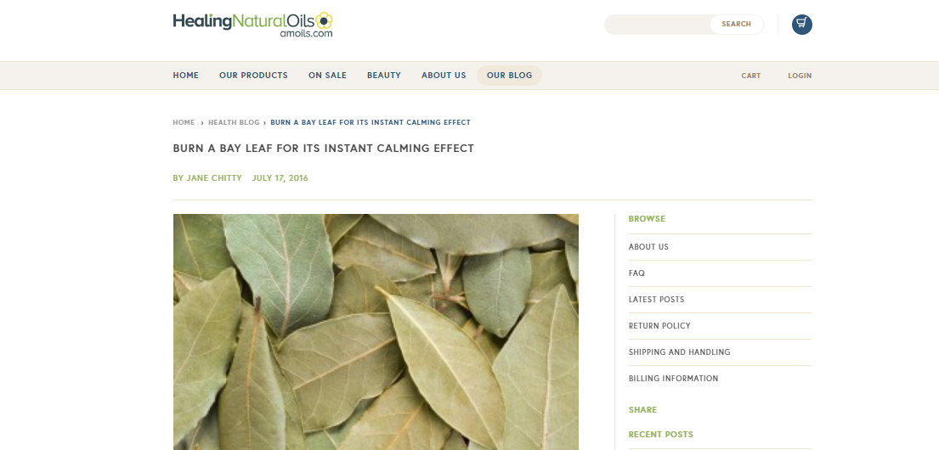Select the ON SALE menu item
Screen dimensions: 939x450
(x=327, y=76)
